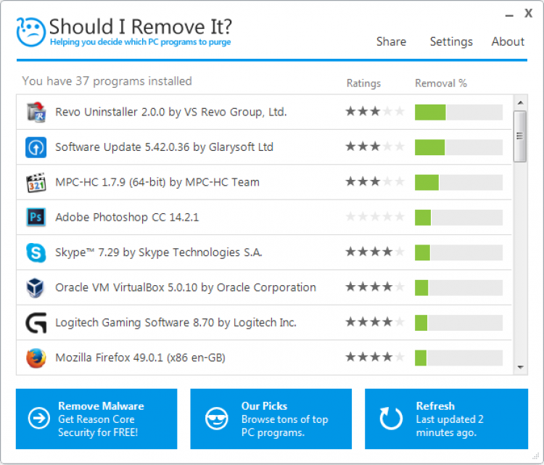544x465 pixels.
Task: Click the sunglasses smiley on Our Picks
Action: click(216, 418)
